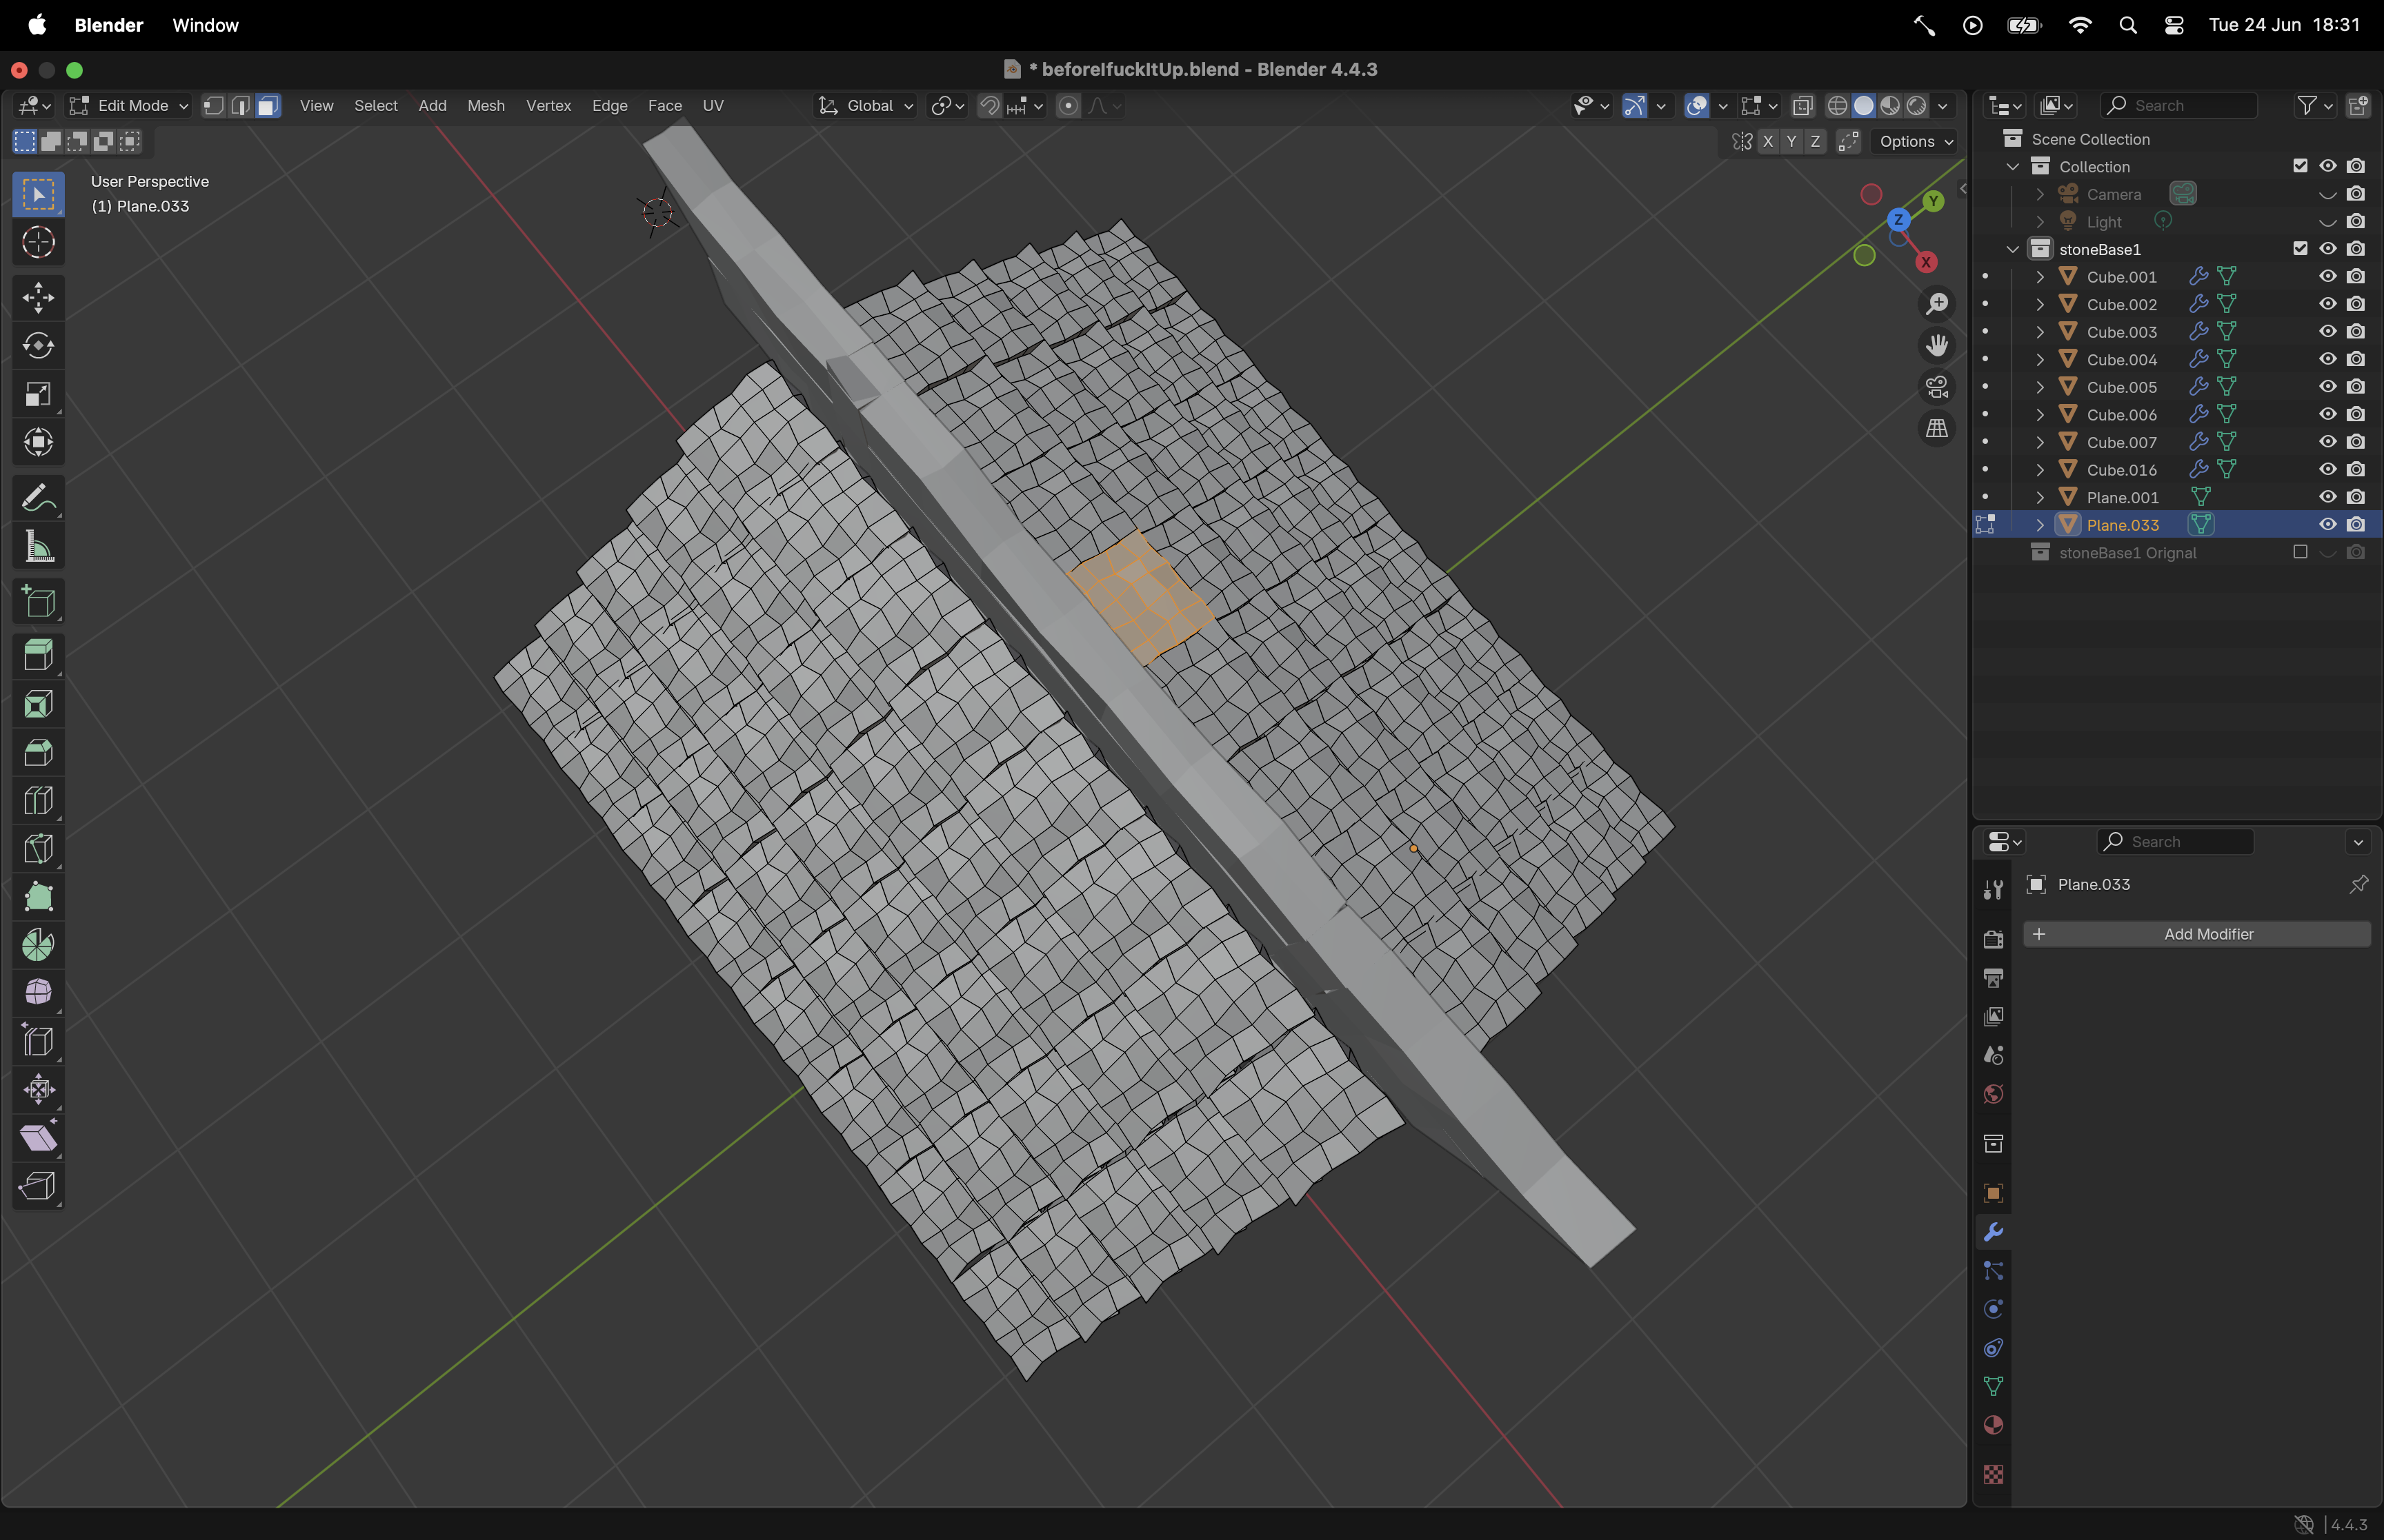
Task: Choose the Knife tool
Action: tap(38, 848)
